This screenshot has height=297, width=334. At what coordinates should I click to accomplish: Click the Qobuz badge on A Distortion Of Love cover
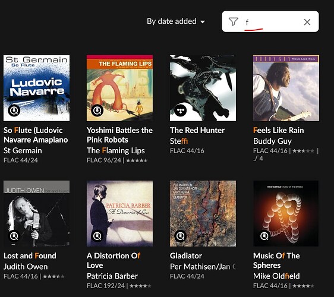pos(97,236)
